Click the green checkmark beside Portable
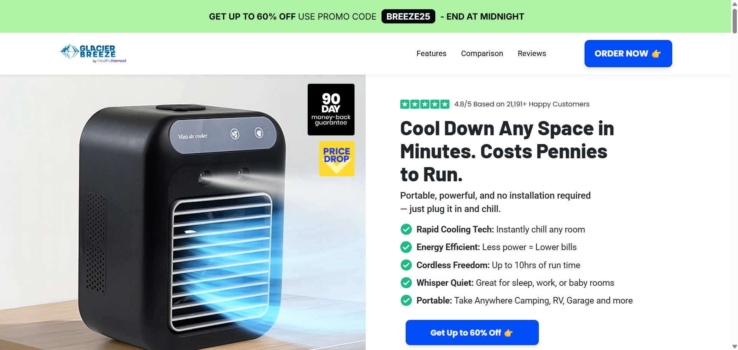The width and height of the screenshot is (738, 350). [x=406, y=300]
